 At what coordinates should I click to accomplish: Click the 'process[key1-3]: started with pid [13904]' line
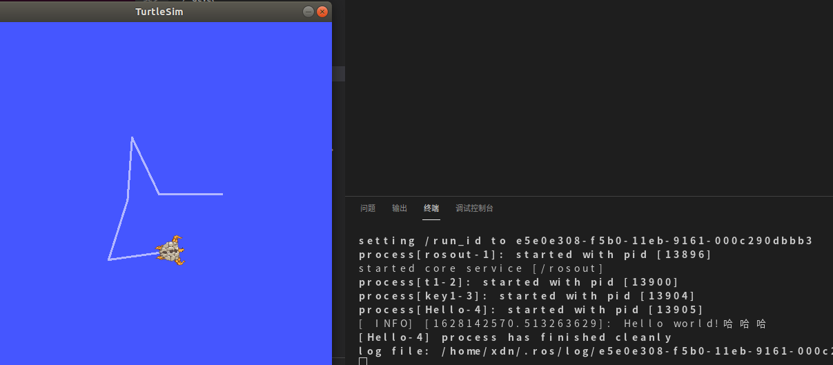(x=527, y=296)
